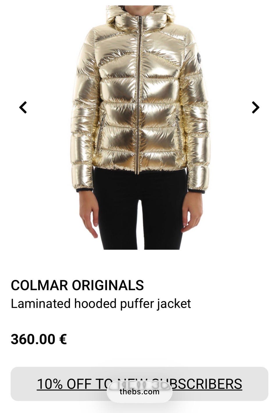Click the COLMAR ORIGINALS brand name
279x413 pixels.
(x=77, y=285)
